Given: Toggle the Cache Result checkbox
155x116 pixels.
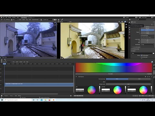Looking at the screenshot, I should click(141, 57).
